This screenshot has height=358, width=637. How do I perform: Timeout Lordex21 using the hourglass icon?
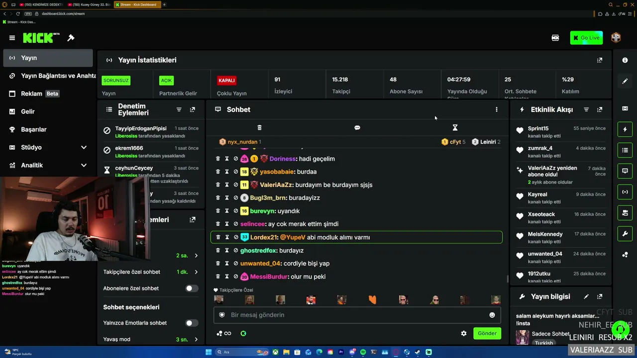tap(227, 237)
